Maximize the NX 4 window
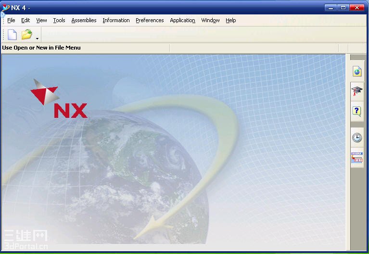The height and width of the screenshot is (254, 369). pos(343,8)
